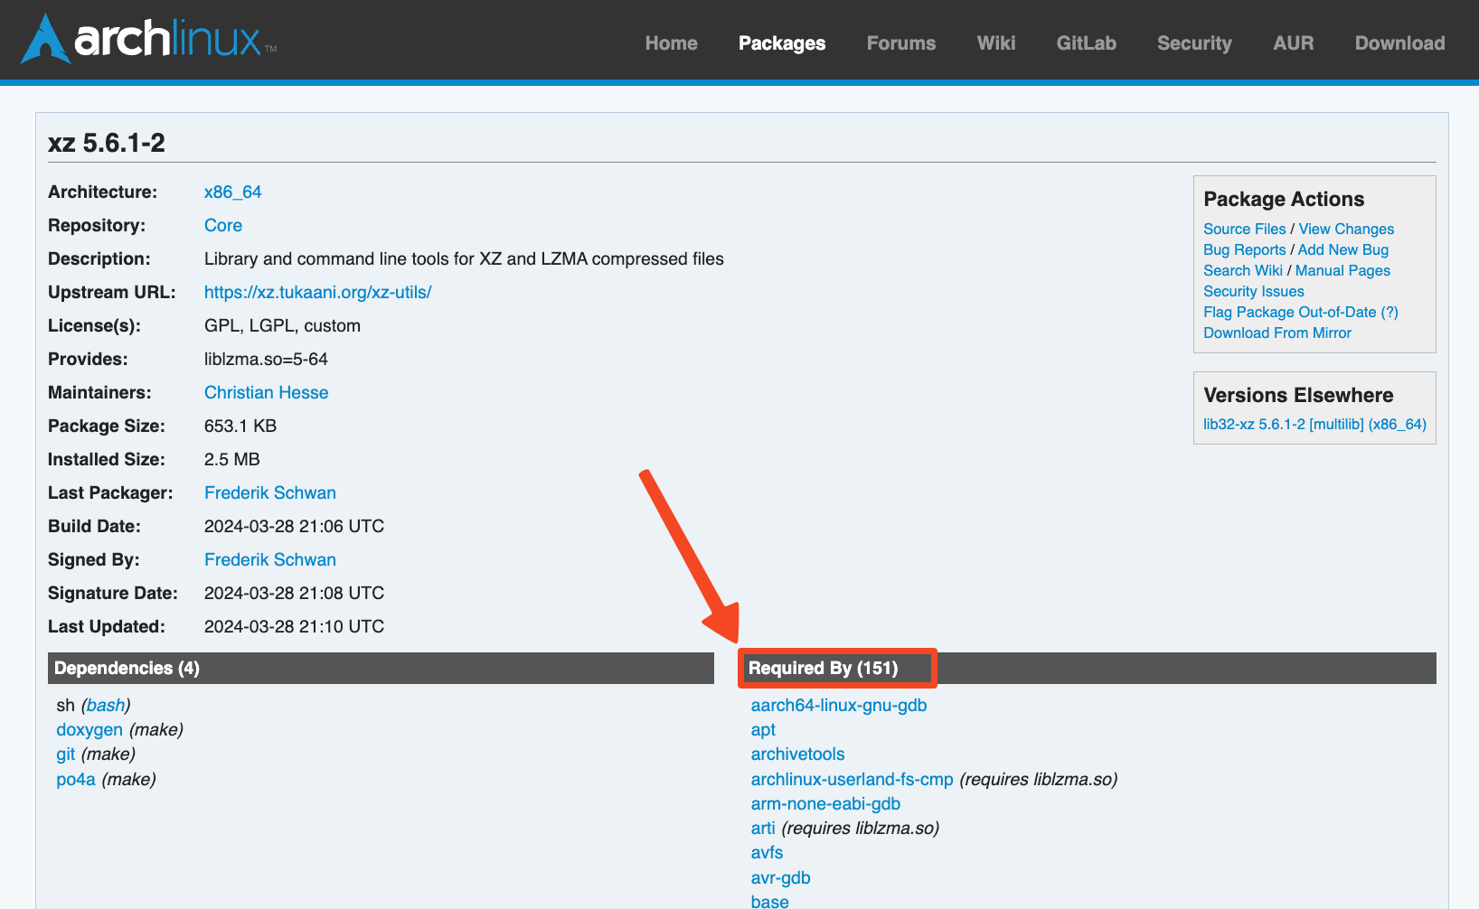The height and width of the screenshot is (909, 1479).
Task: Open avr-gdb package link
Action: [x=780, y=878]
